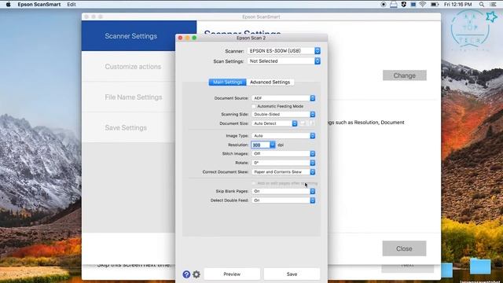The width and height of the screenshot is (503, 283).
Task: Open the Scan Settings dropdown
Action: [284, 61]
